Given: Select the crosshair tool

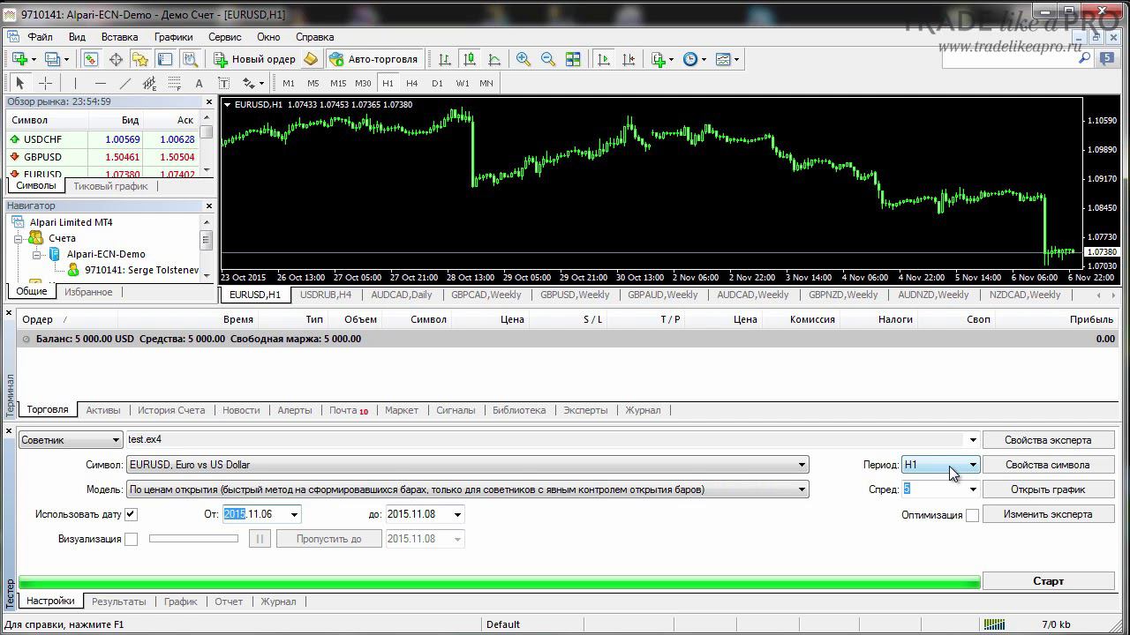Looking at the screenshot, I should coord(45,83).
